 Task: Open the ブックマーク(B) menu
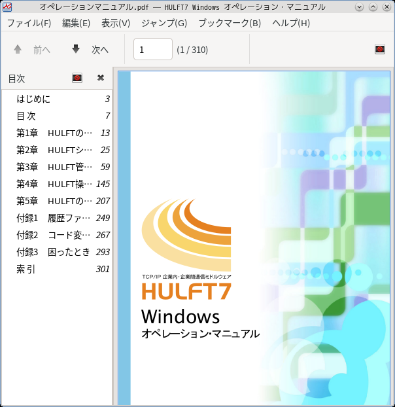coord(230,23)
